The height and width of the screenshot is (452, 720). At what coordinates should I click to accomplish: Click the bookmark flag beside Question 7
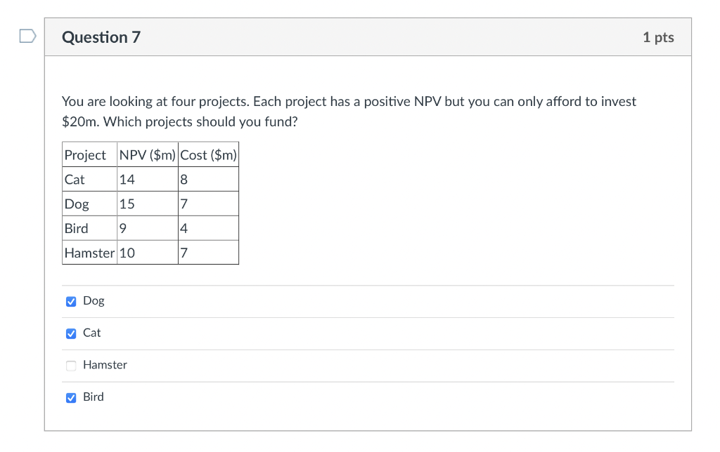(27, 36)
